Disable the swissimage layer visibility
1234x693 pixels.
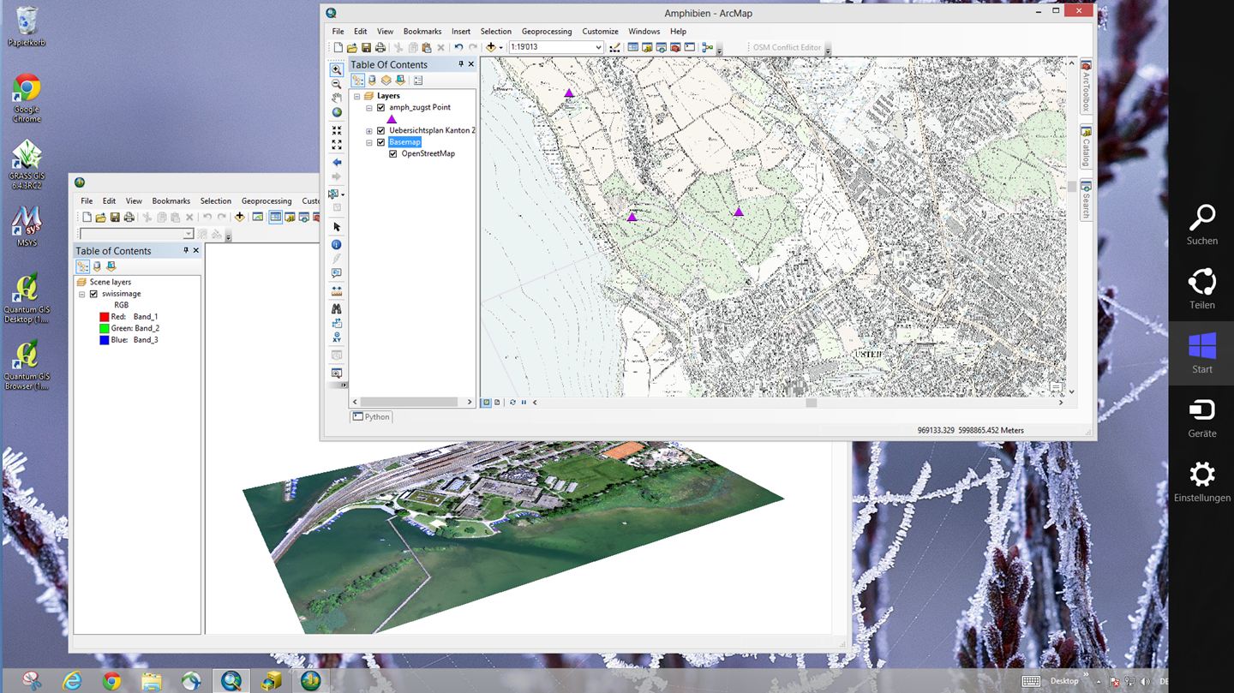[94, 294]
